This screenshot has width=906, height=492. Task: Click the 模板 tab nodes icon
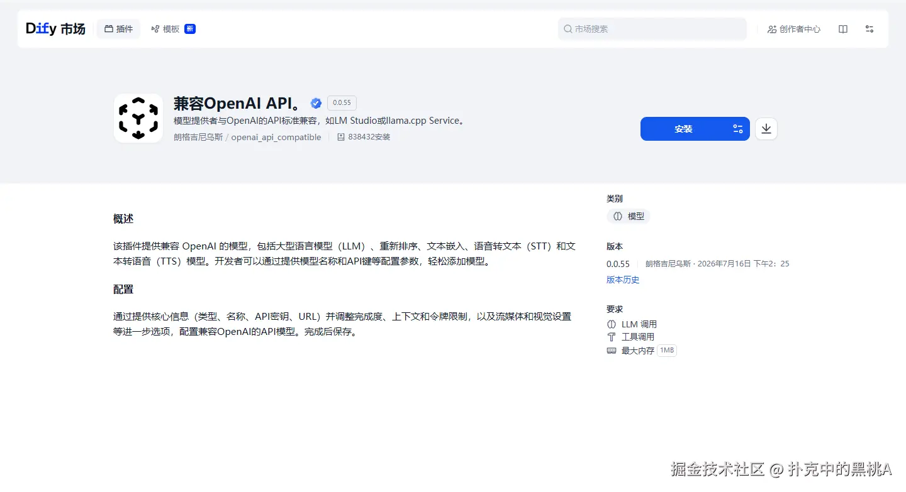pyautogui.click(x=155, y=29)
